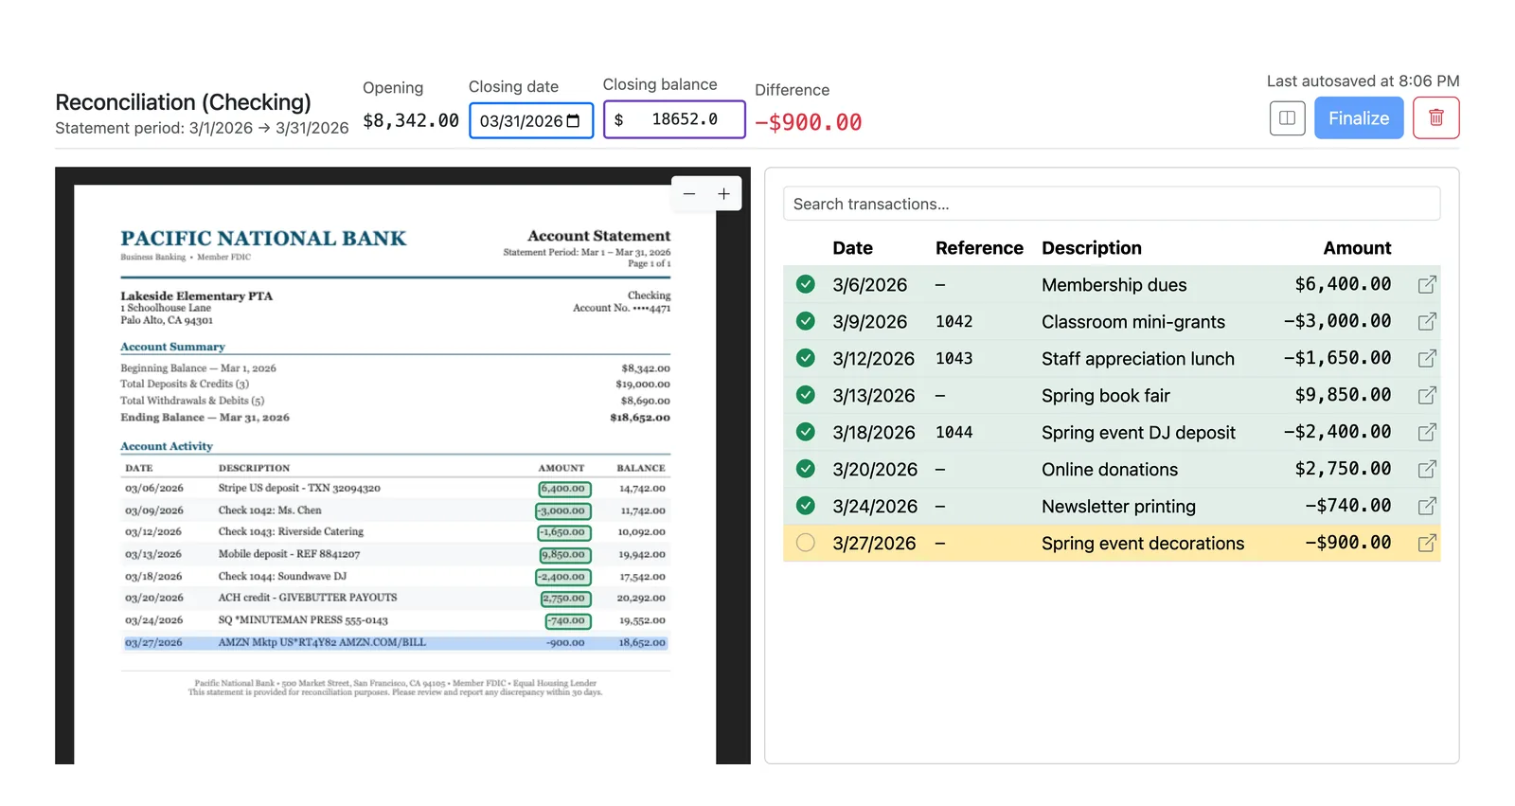The image size is (1515, 806).
Task: Mark Spring event decorations as cleared
Action: pos(806,543)
